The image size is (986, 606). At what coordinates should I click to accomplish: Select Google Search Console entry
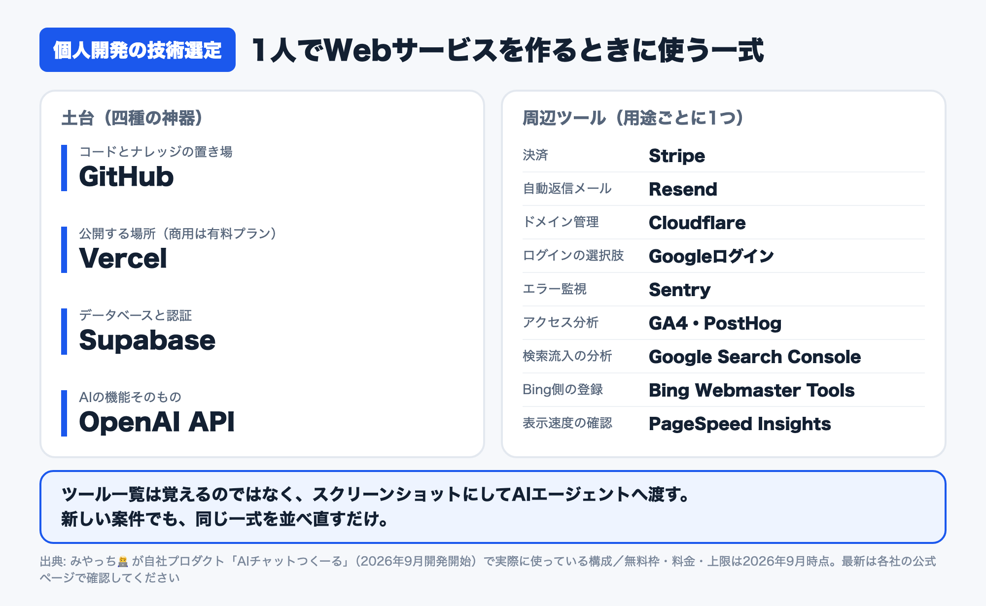point(755,357)
